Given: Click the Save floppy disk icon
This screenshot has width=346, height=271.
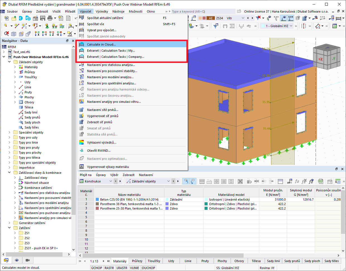Looking at the screenshot, I should [43, 18].
